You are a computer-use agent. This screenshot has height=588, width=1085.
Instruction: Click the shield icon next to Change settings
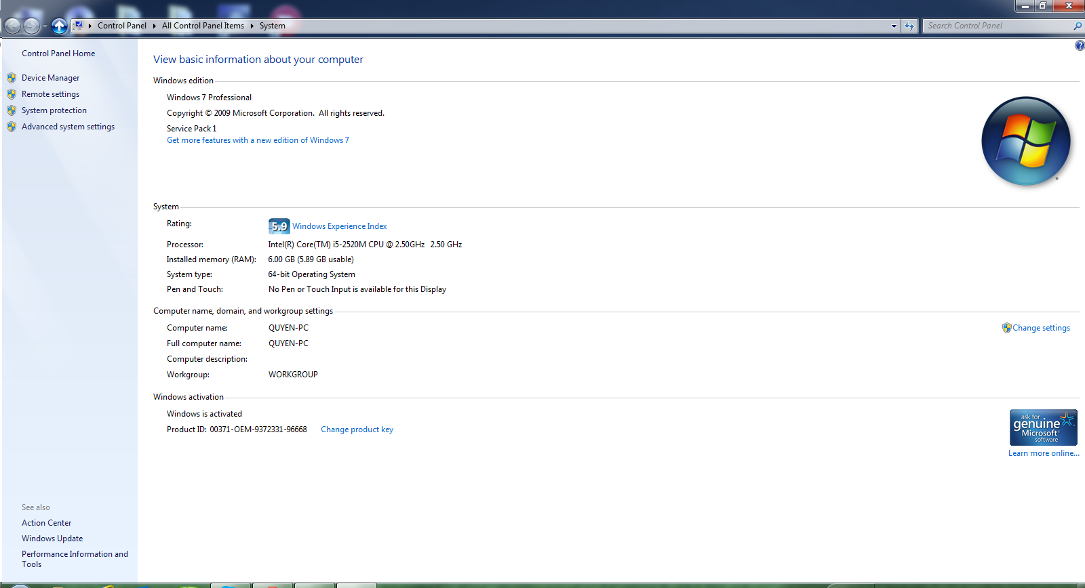click(1006, 328)
